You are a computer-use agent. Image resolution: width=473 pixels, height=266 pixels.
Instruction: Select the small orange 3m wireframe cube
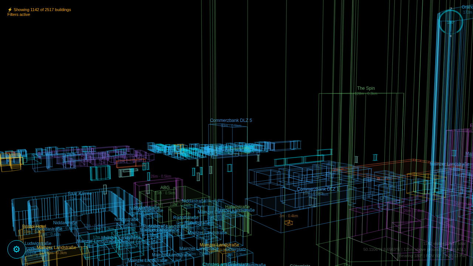289,222
